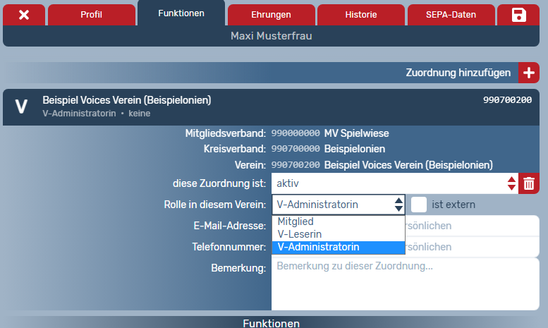Enable the 'ist extern' checkbox
548x328 pixels.
coord(419,205)
